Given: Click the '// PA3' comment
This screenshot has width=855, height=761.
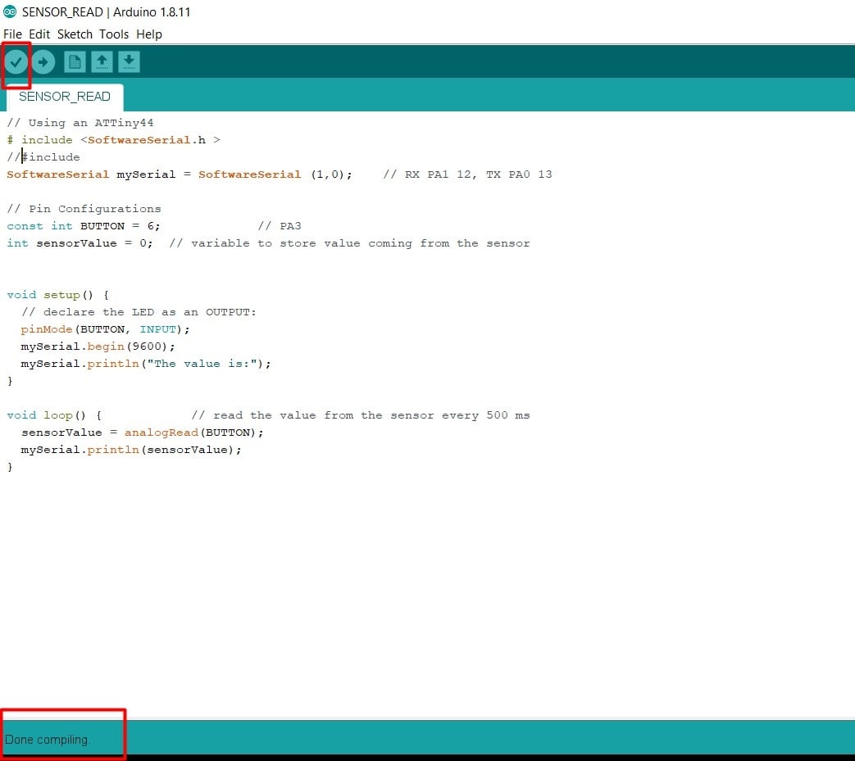Looking at the screenshot, I should click(280, 226).
